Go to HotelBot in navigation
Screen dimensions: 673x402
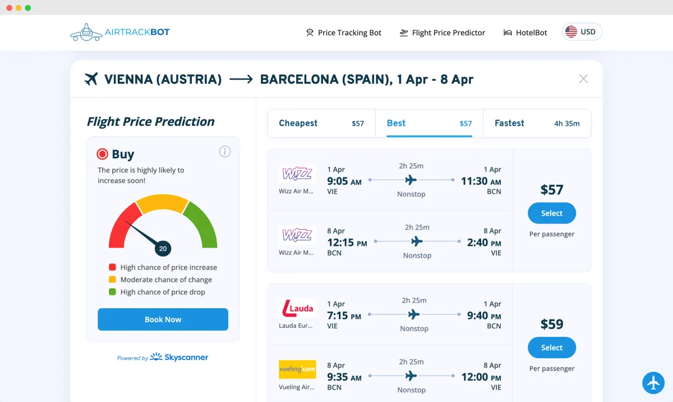point(525,33)
